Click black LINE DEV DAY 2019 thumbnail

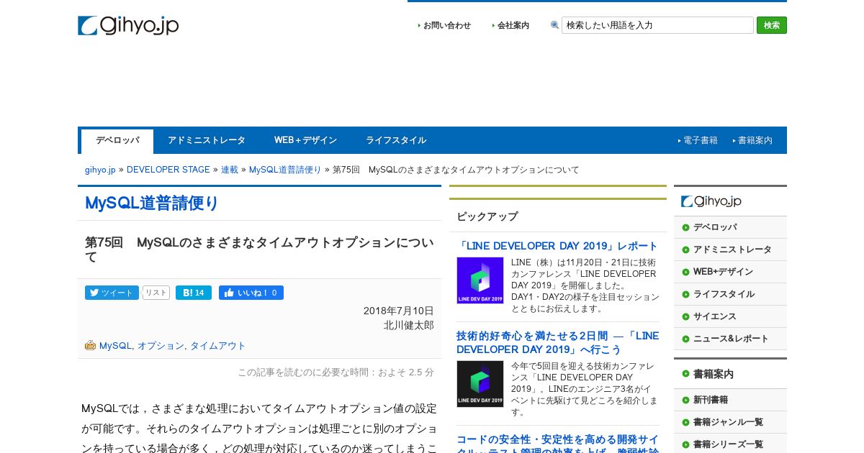click(x=480, y=384)
